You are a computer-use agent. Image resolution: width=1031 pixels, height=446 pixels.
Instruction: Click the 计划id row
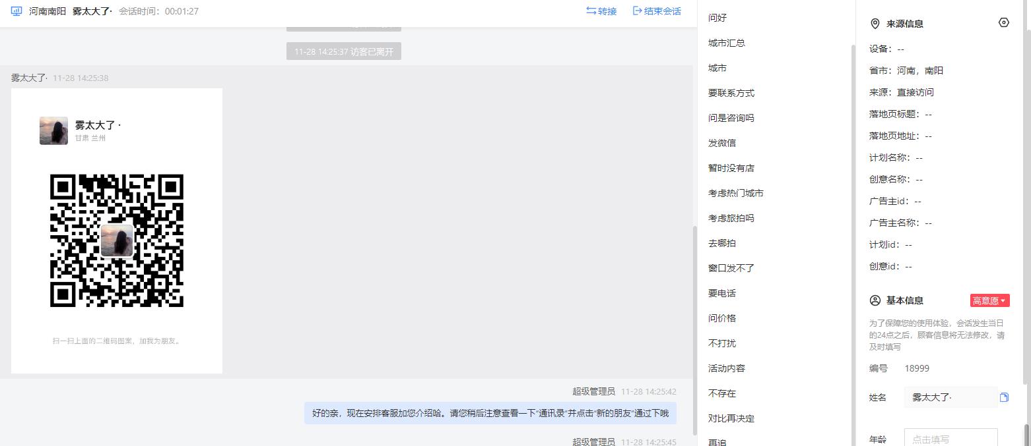[890, 244]
